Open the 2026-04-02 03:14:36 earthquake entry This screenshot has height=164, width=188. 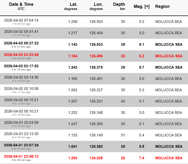21,77
